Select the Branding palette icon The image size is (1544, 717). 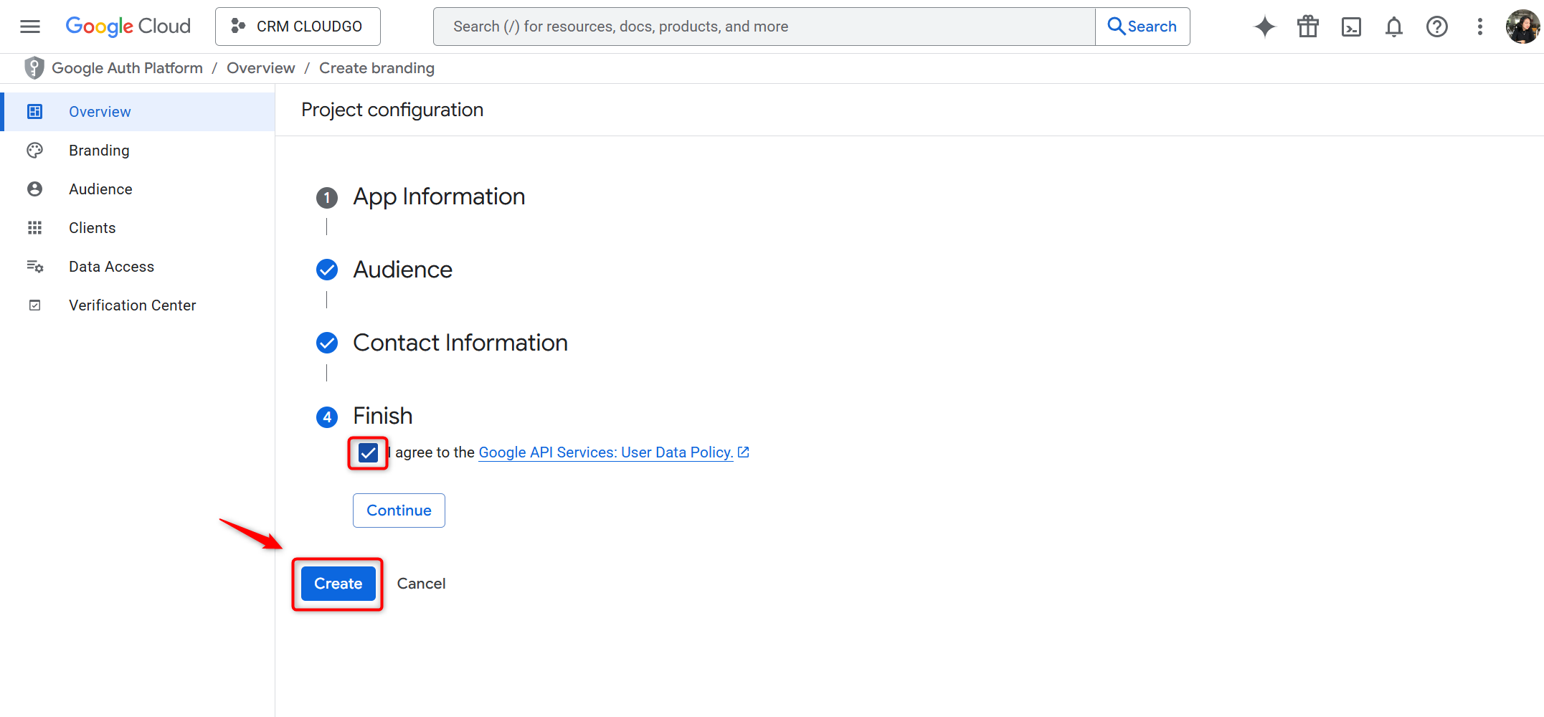tap(35, 150)
